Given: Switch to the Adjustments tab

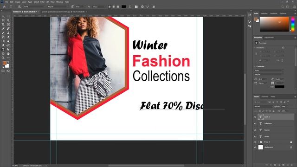Looking at the screenshot, I should tap(269, 38).
